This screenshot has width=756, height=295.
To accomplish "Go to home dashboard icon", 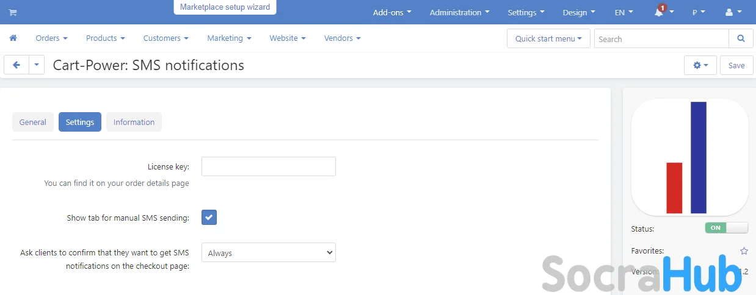I will tap(13, 38).
